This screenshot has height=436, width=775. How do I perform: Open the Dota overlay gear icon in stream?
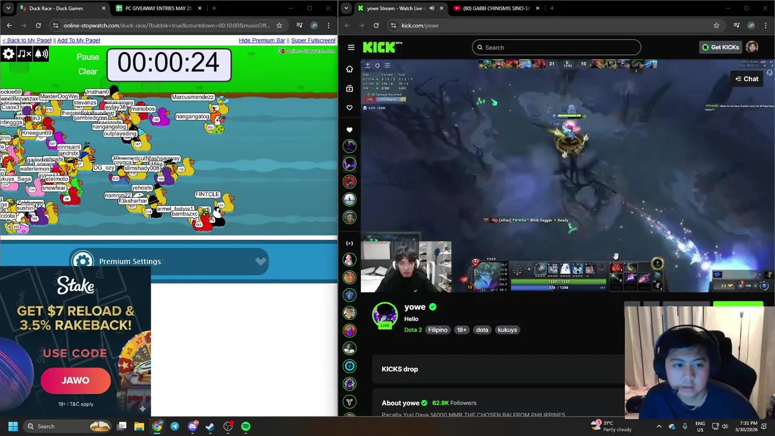point(377,65)
